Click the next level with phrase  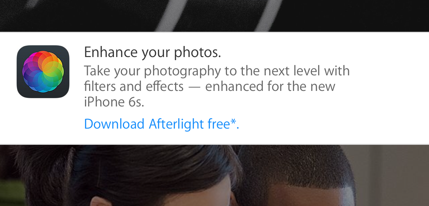[x=307, y=71]
